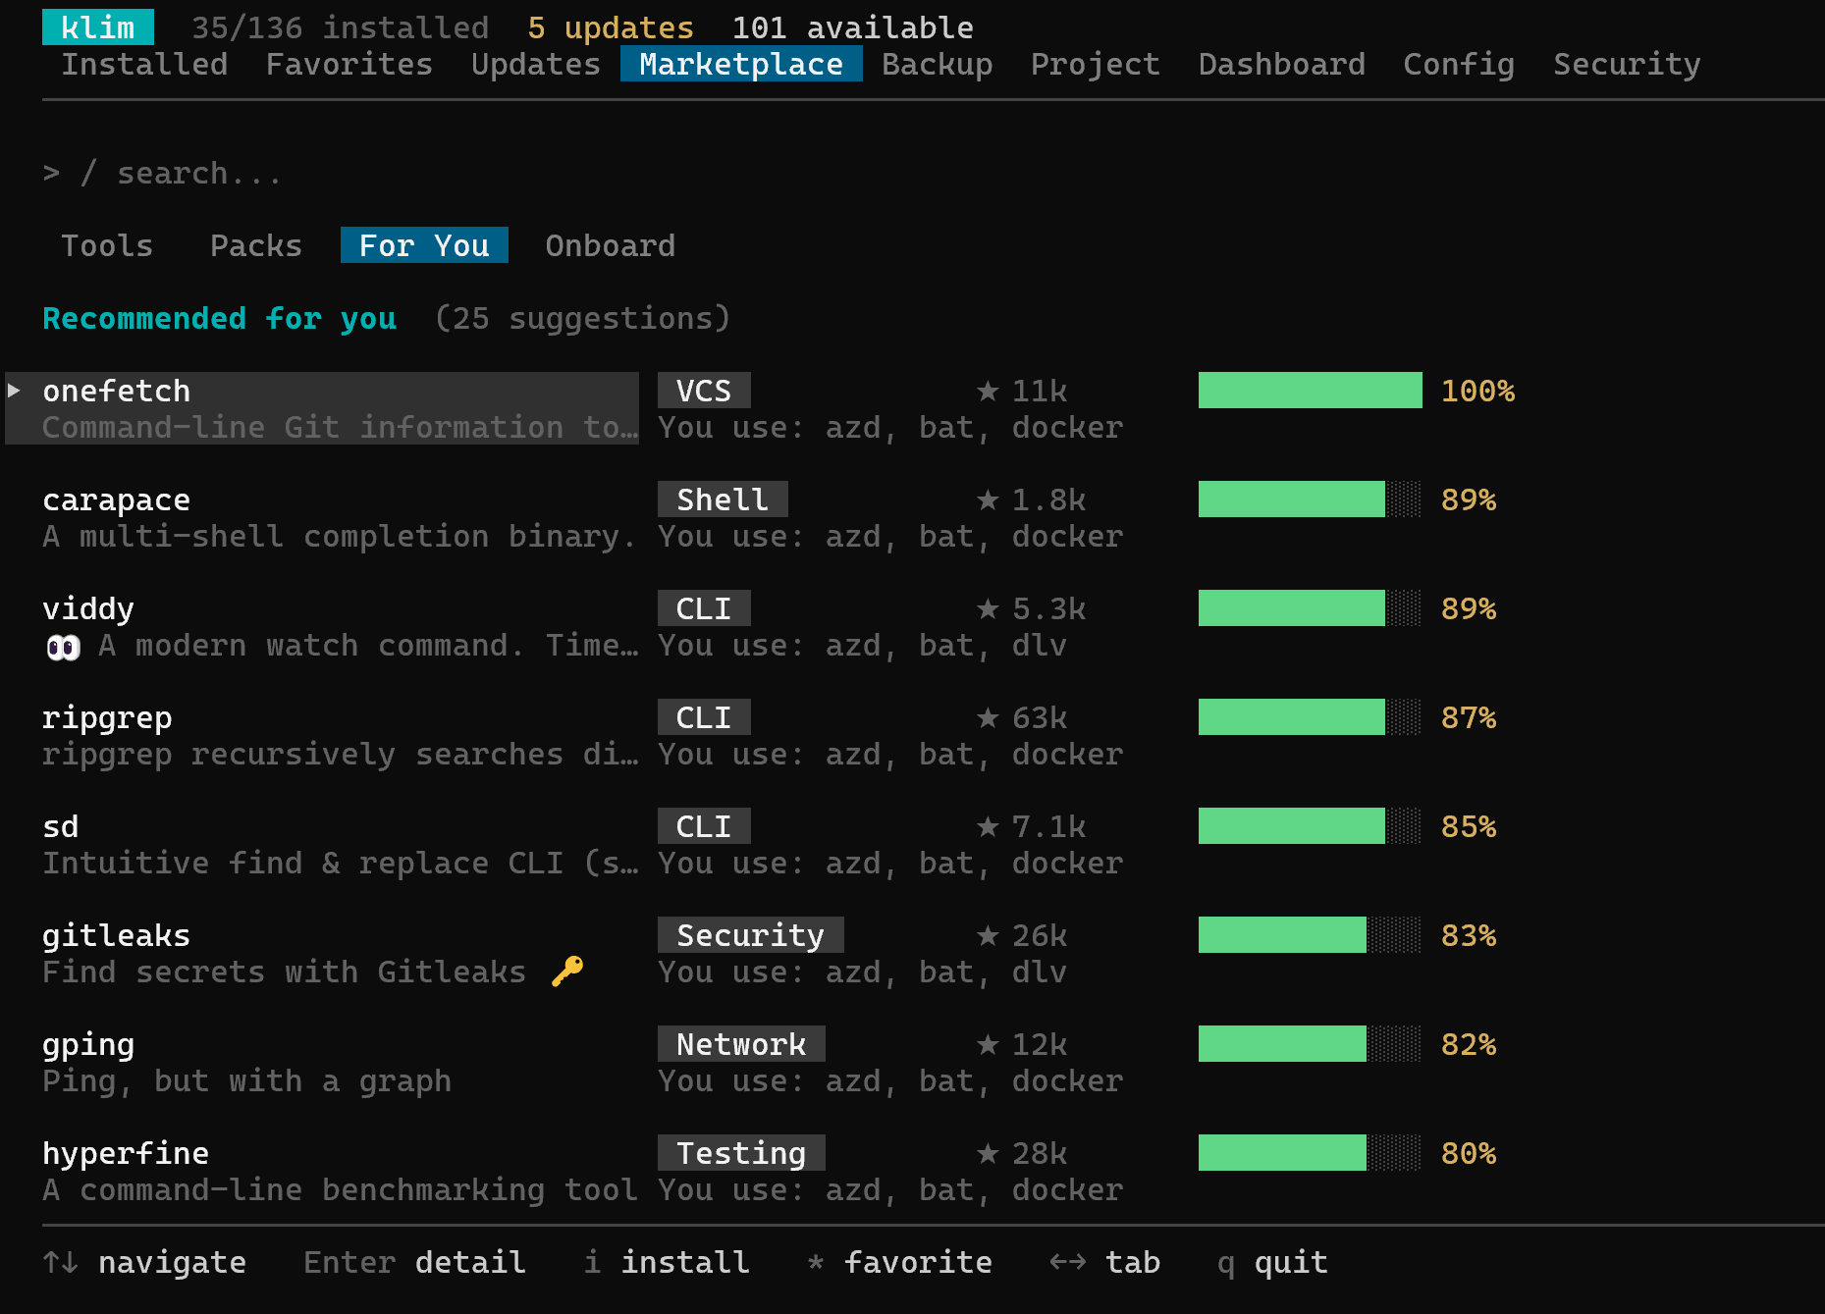1825x1314 pixels.
Task: Click the star icon beside viddy's 5.3k
Action: pyautogui.click(x=988, y=609)
